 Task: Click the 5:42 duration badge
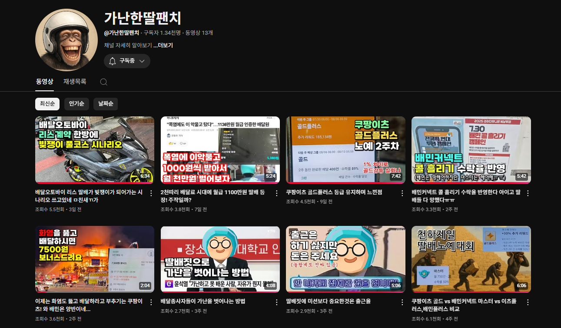tap(521, 176)
